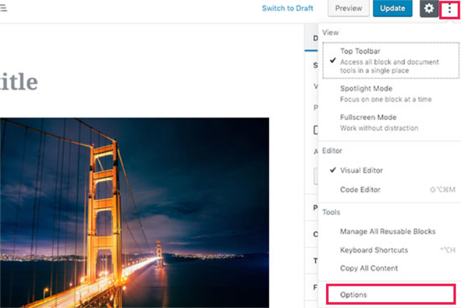Click the Update button
Viewport: 461px width, 308px height.
coord(393,9)
